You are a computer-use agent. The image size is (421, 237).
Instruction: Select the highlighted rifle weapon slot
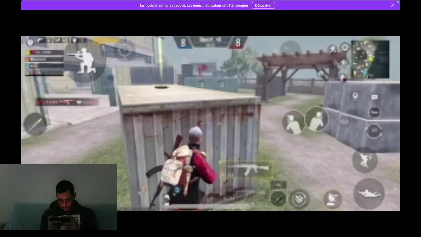246,170
